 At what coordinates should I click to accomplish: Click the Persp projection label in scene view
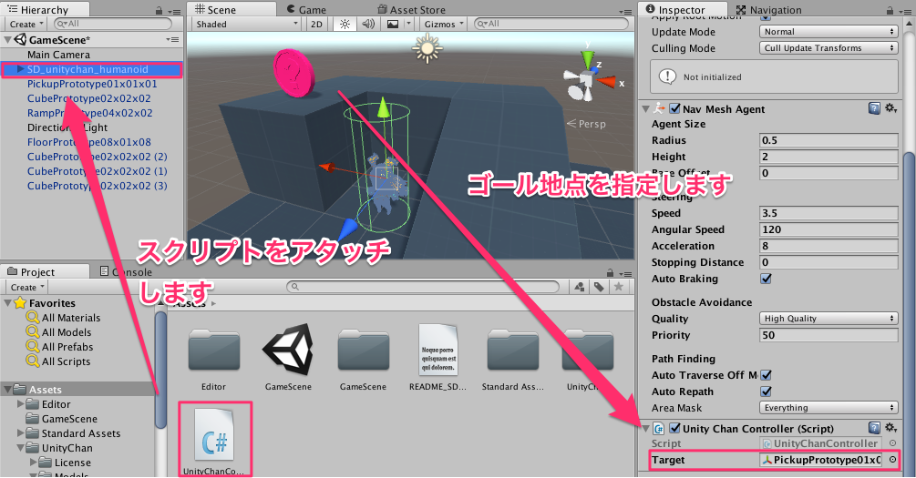(x=592, y=124)
